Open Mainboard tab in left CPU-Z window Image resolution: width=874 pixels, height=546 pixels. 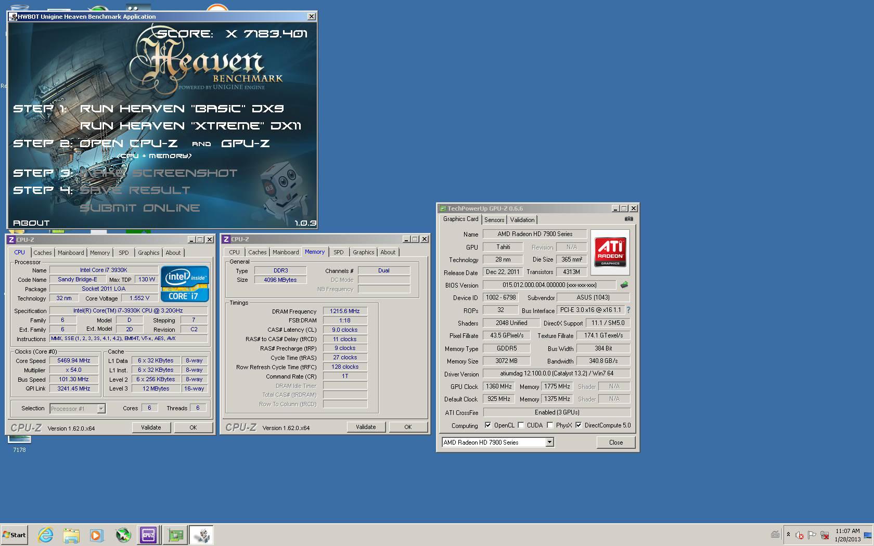71,253
